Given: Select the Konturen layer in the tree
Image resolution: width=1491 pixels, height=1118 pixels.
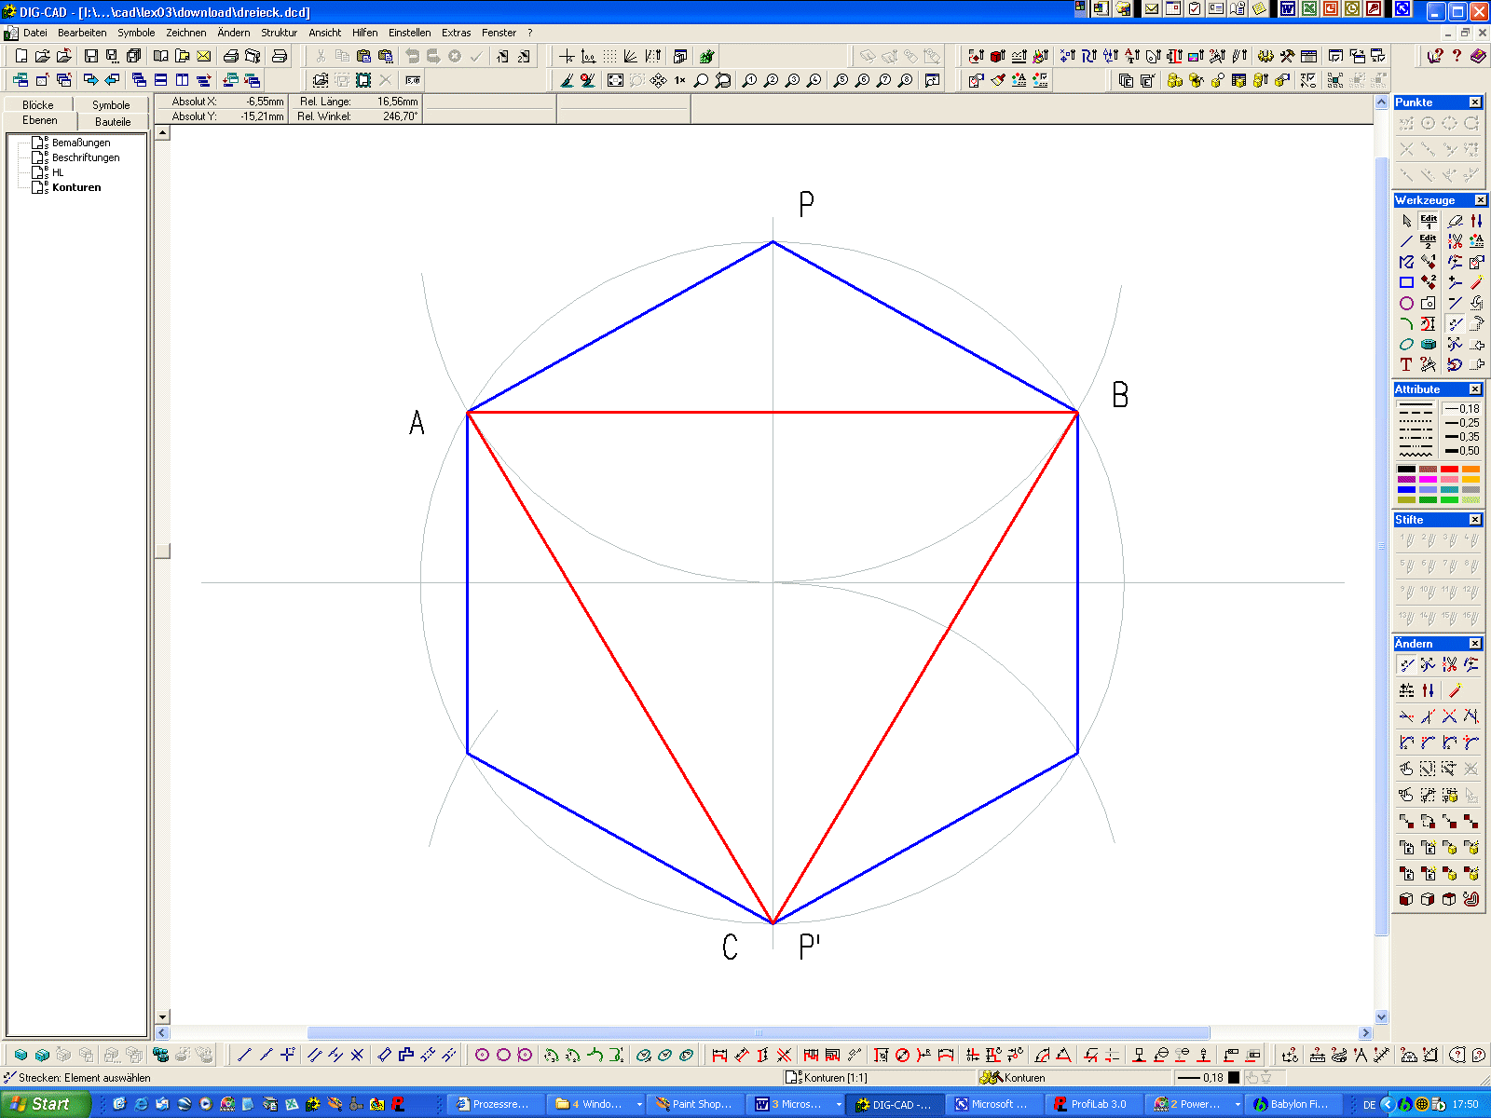Looking at the screenshot, I should pos(76,187).
